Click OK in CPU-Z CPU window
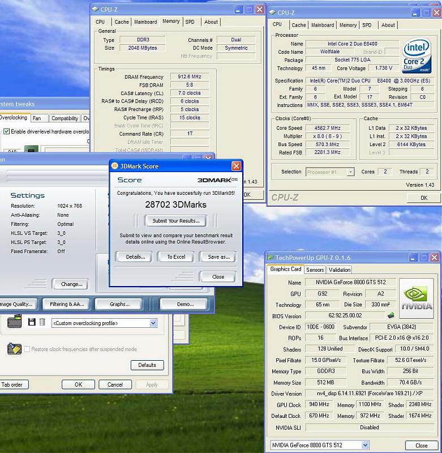Screen dimensions: 442x453 (x=423, y=198)
